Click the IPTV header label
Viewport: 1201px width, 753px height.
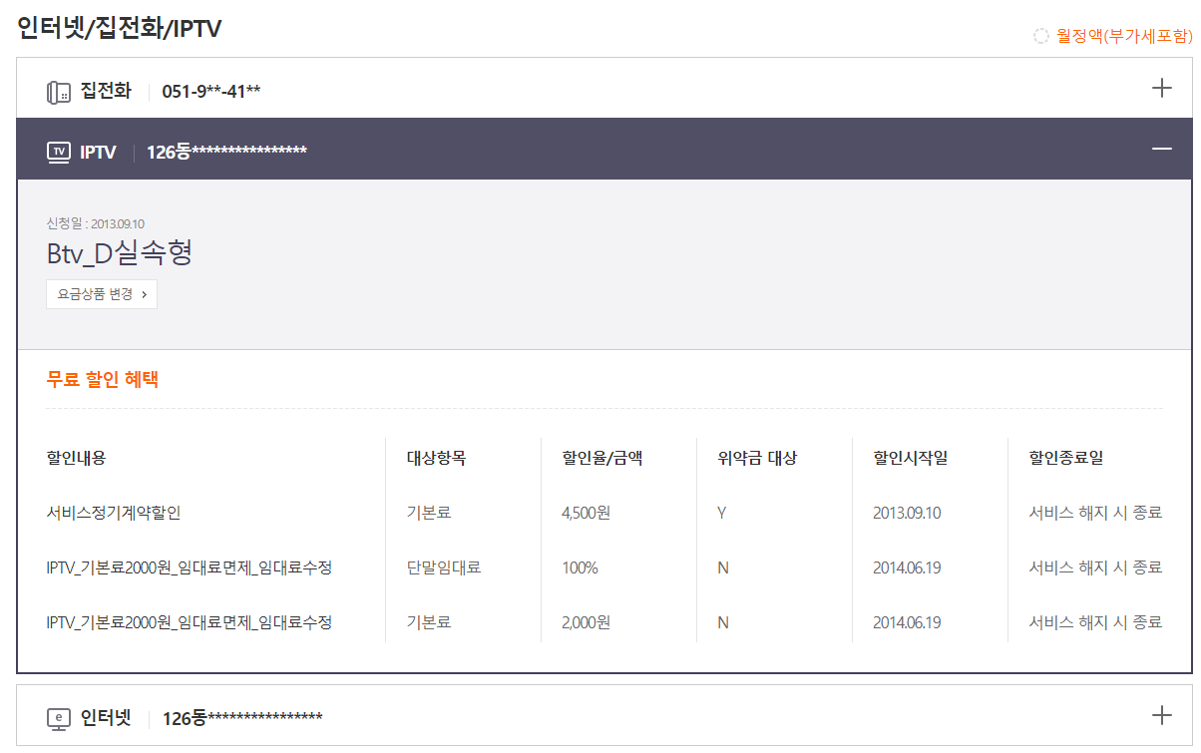point(98,152)
